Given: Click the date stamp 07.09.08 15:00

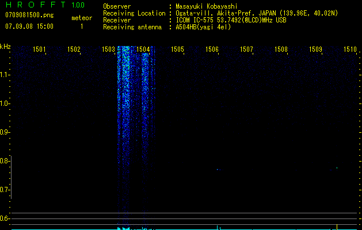Looking at the screenshot, I should coord(29,26).
